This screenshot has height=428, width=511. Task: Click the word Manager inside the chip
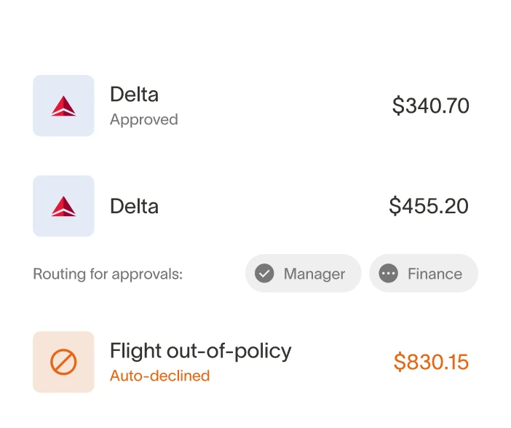314,274
